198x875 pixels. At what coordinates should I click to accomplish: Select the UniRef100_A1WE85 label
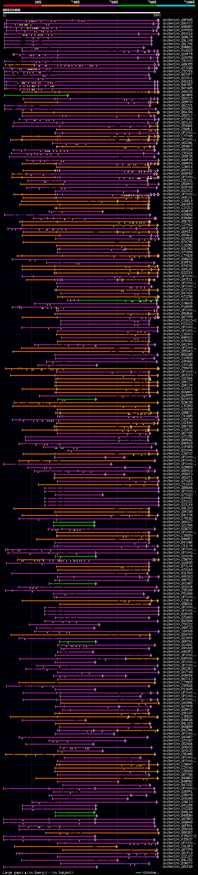[x=178, y=211]
